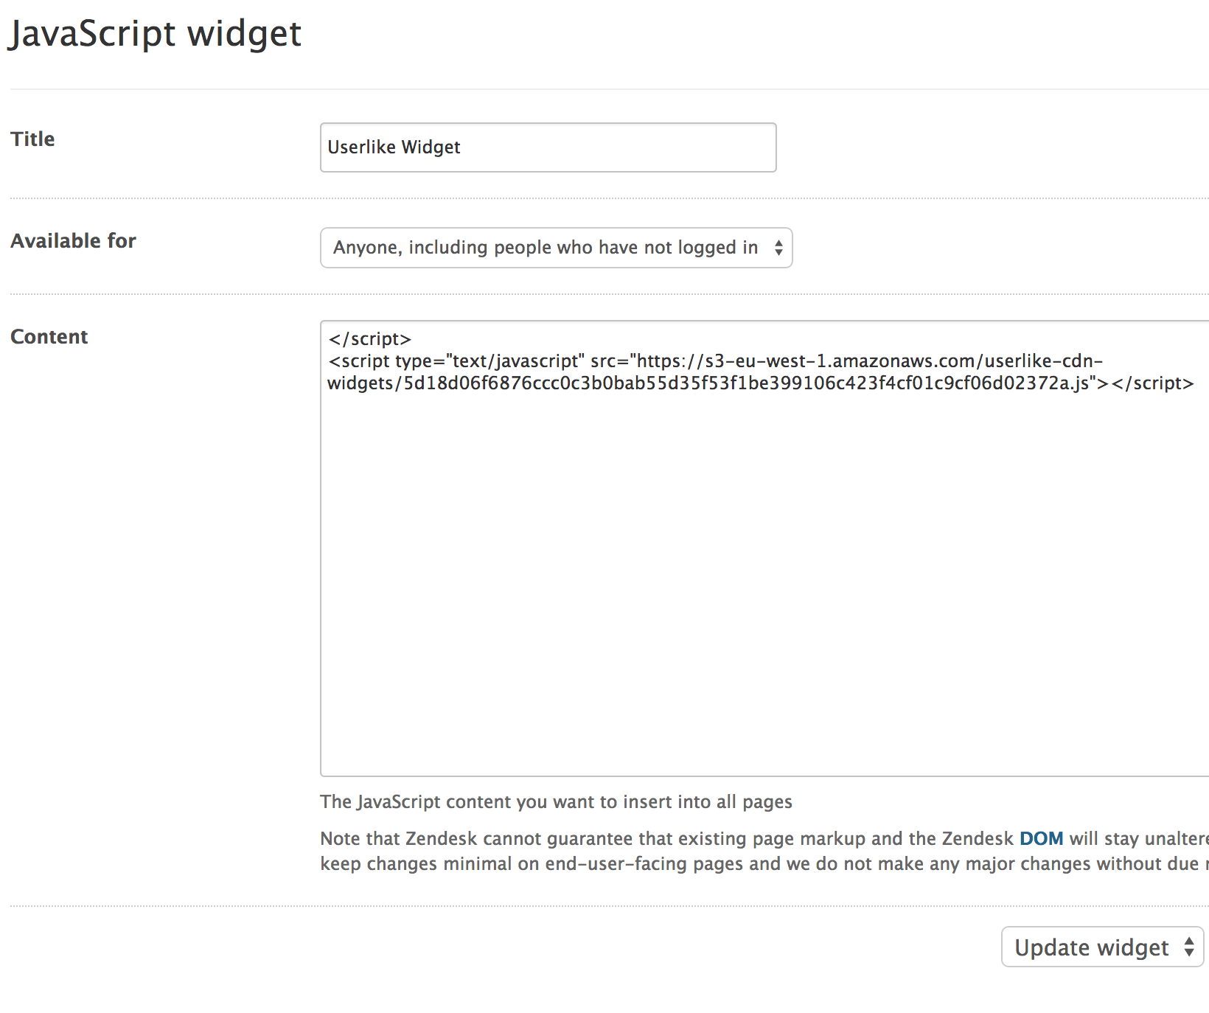Click the JavaScript widget page heading

155,34
